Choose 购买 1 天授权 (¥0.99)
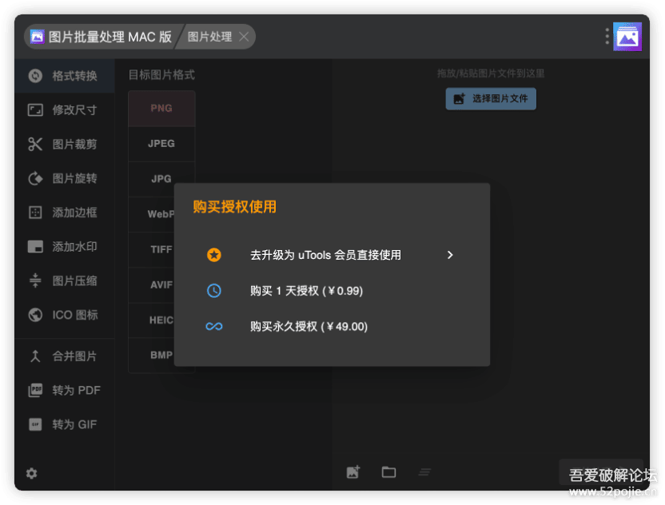Image resolution: width=665 pixels, height=505 pixels. (x=332, y=291)
